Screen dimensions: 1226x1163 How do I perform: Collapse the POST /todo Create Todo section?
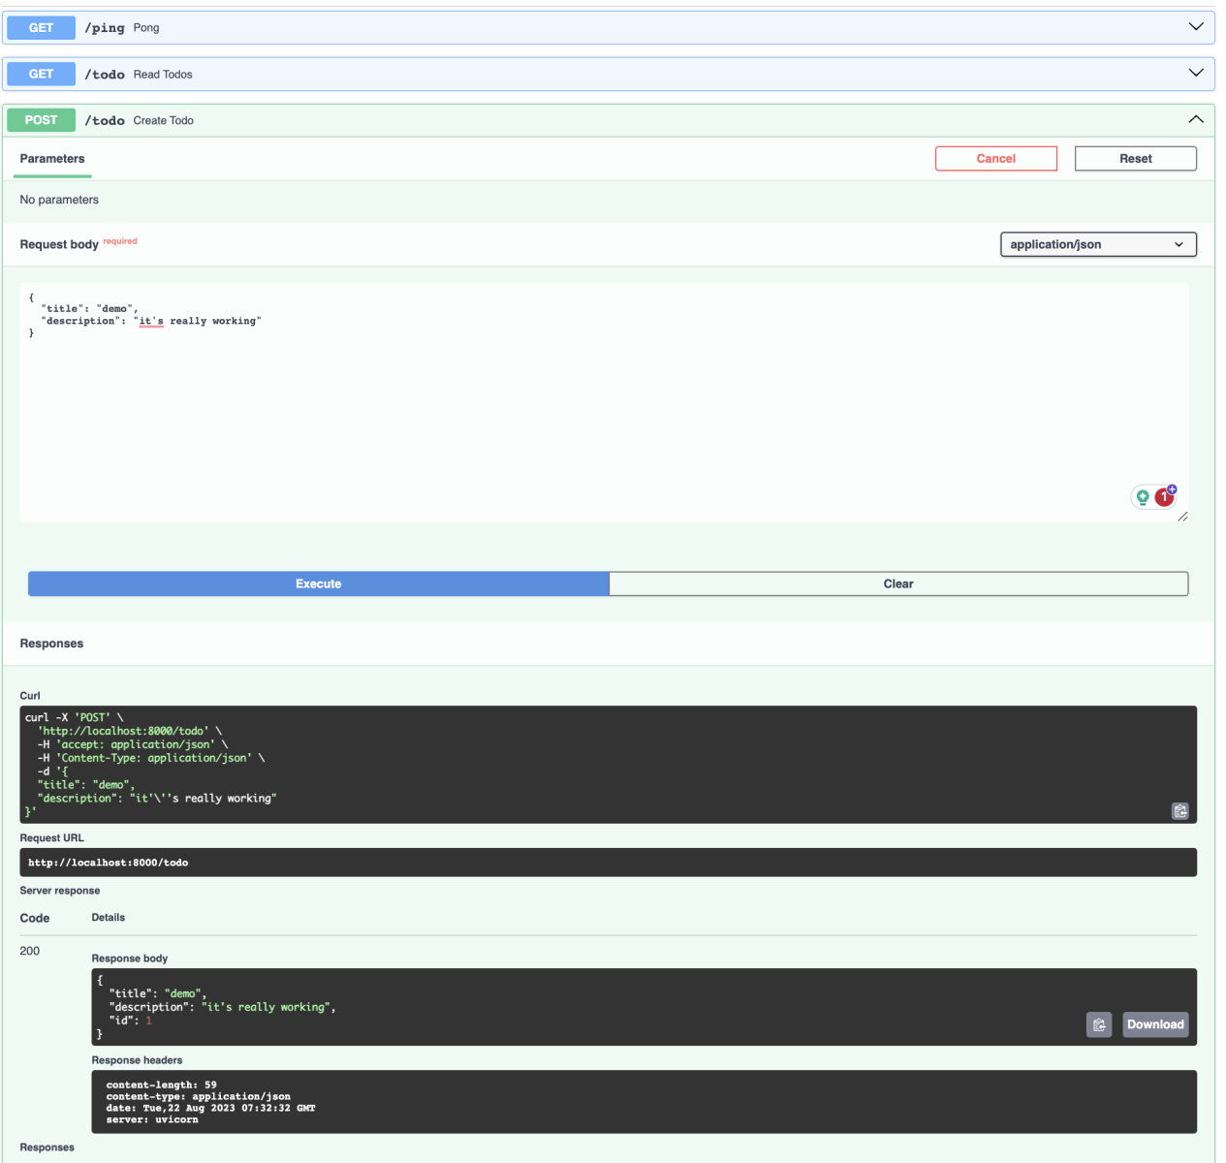1196,120
